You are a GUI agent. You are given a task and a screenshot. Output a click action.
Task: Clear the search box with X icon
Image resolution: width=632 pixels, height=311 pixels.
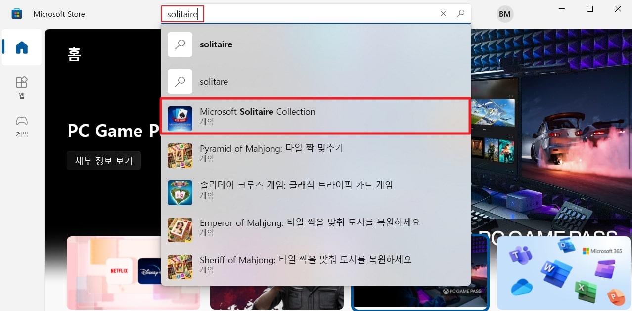[443, 14]
